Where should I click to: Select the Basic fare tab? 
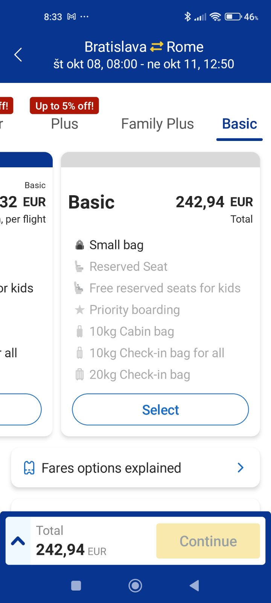pyautogui.click(x=239, y=124)
